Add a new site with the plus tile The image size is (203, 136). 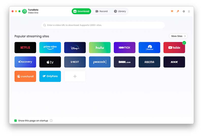point(75,76)
